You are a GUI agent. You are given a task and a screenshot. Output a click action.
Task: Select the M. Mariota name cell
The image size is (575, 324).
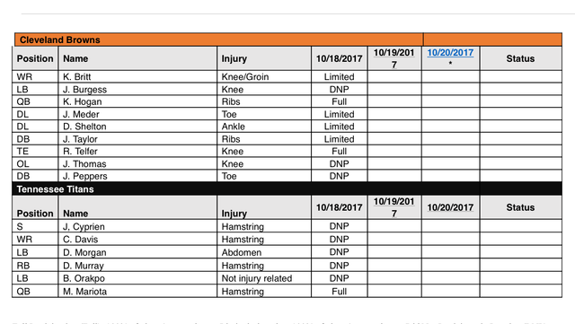[x=137, y=292]
